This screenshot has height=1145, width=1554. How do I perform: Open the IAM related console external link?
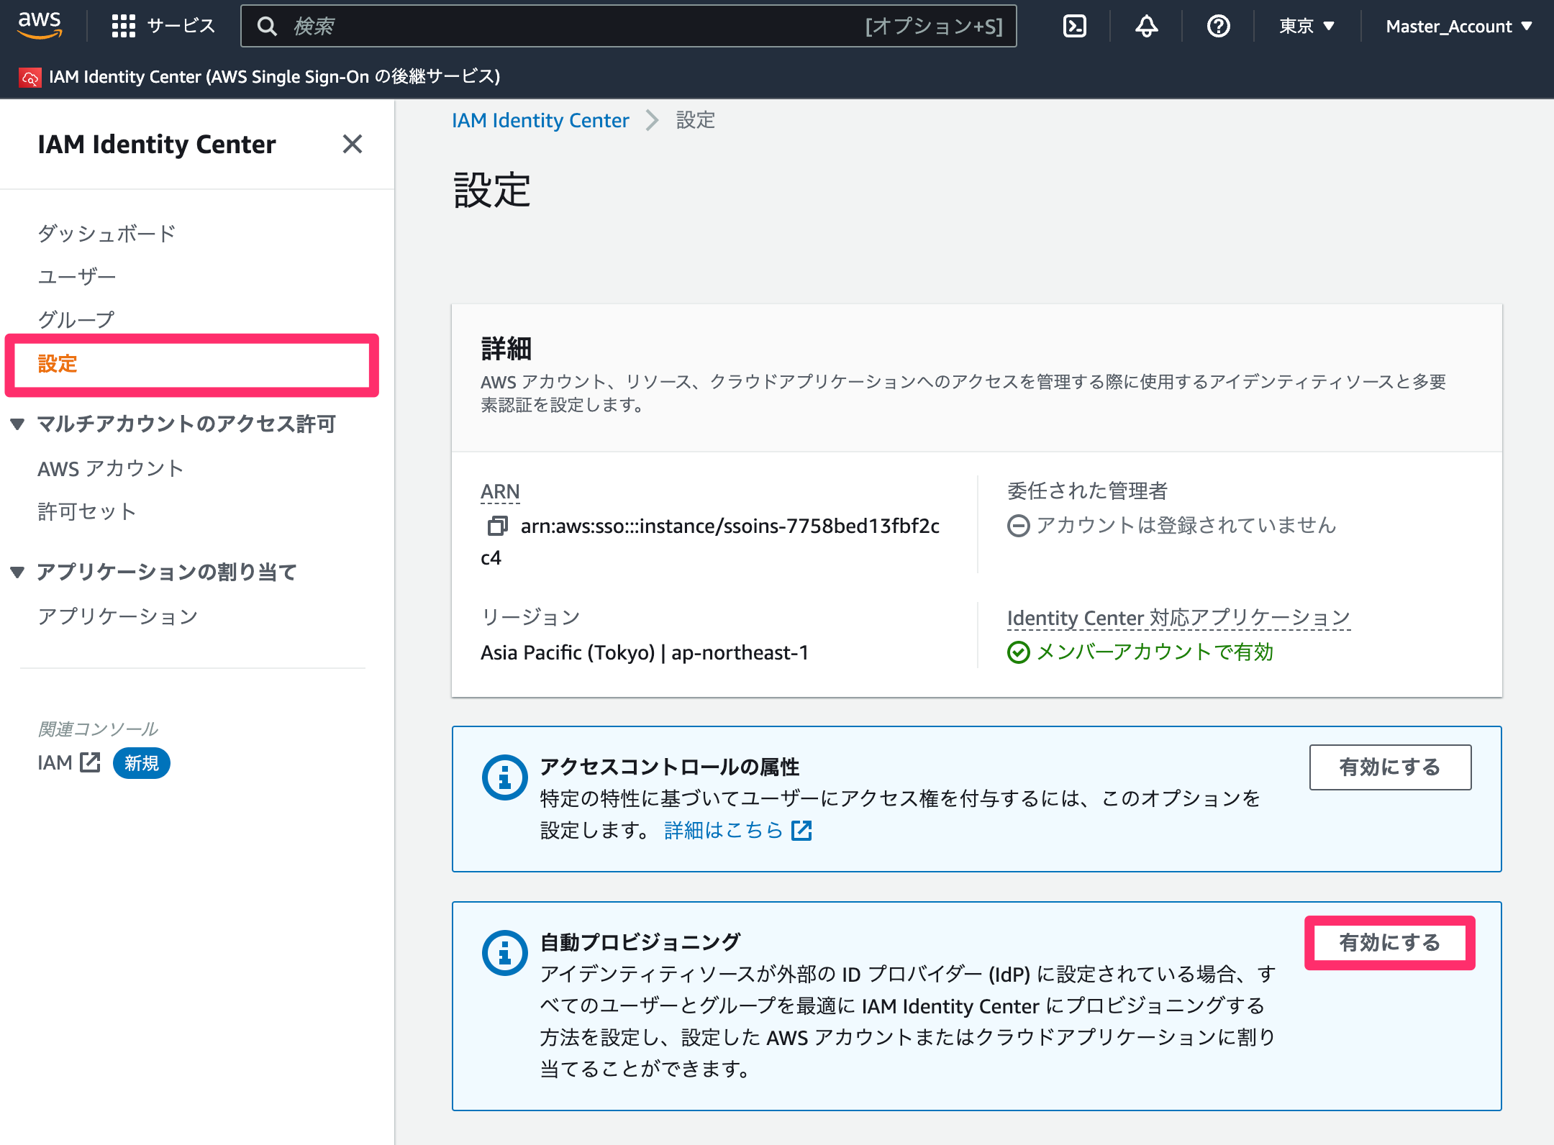[x=69, y=762]
